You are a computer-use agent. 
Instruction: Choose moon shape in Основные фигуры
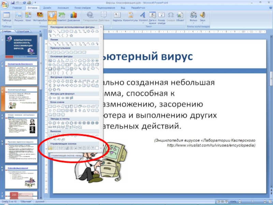coord(88,69)
